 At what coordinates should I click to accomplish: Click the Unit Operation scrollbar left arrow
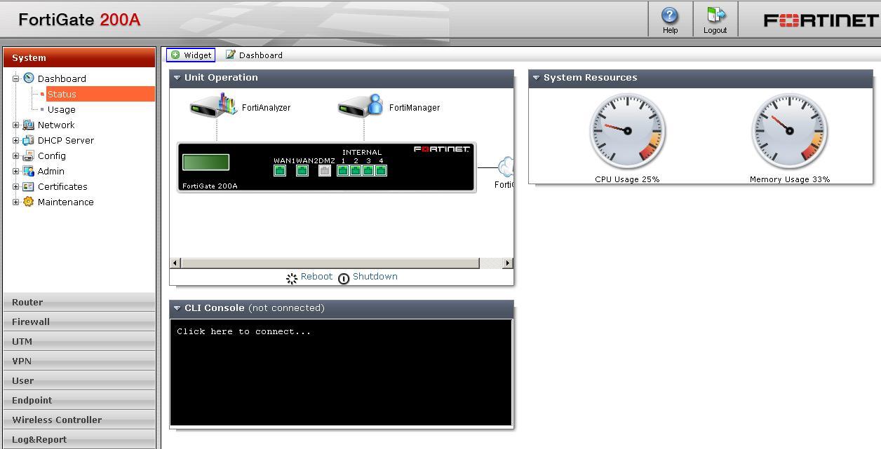coord(176,263)
